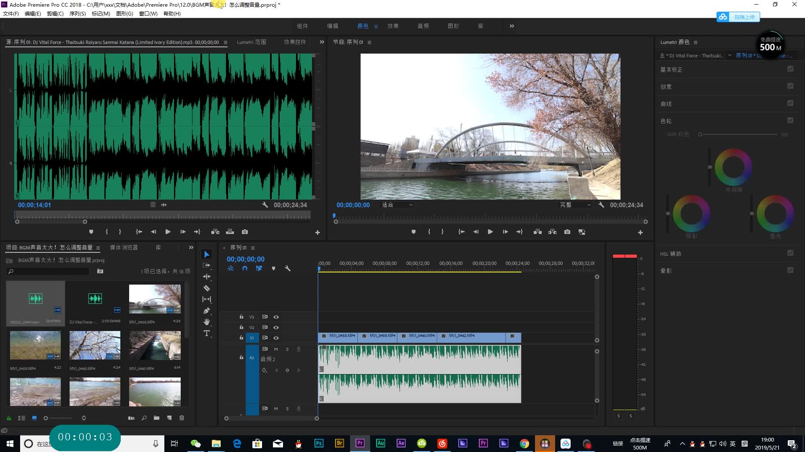Click the Shadows (阴影) color wheel

[x=691, y=214]
